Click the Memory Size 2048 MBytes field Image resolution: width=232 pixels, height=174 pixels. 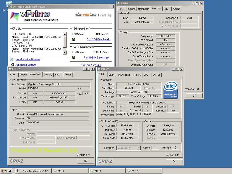(x=142, y=22)
